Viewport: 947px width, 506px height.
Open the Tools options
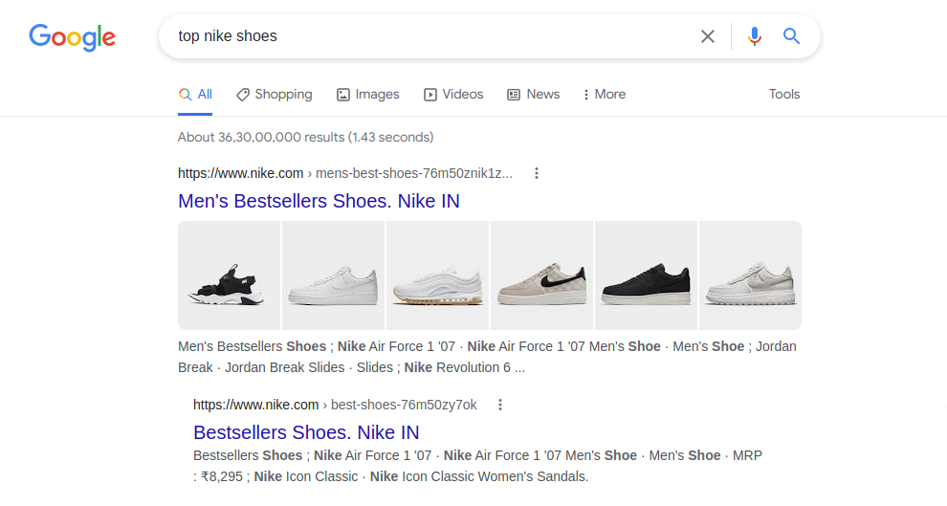point(784,94)
